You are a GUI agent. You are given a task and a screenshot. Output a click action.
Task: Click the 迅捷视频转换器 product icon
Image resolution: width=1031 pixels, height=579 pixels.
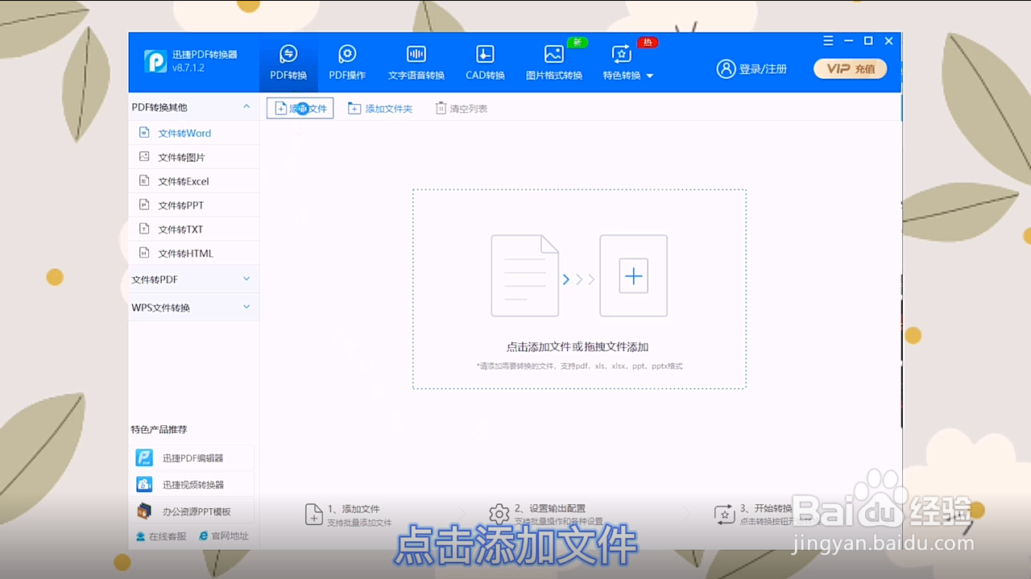pos(144,485)
